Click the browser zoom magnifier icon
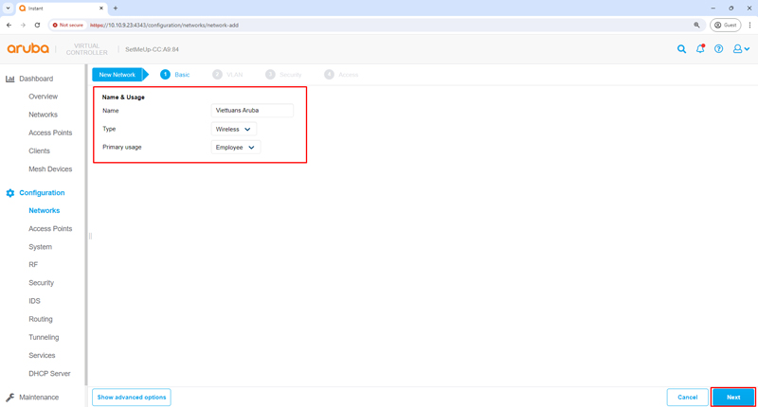758x407 pixels. click(697, 26)
